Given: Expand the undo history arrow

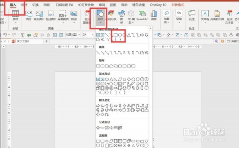Looking at the screenshot, I should coord(9,35).
